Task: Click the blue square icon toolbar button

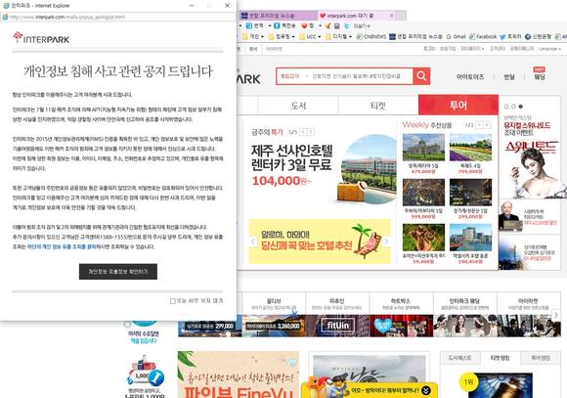Action: [x=255, y=25]
